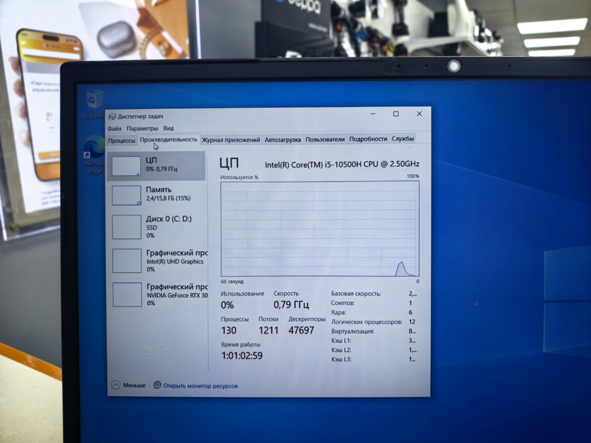Click the Task Manager title bar icon
The width and height of the screenshot is (591, 443).
[x=112, y=117]
